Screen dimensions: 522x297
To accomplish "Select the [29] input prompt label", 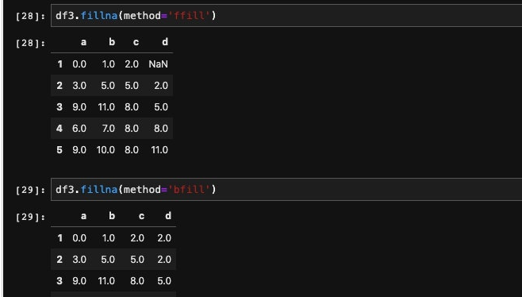I will coord(30,190).
